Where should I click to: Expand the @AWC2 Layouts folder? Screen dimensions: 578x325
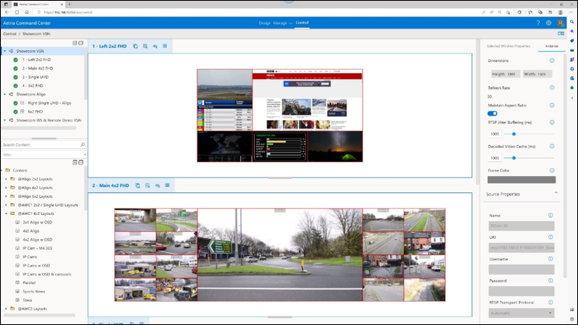click(5, 308)
